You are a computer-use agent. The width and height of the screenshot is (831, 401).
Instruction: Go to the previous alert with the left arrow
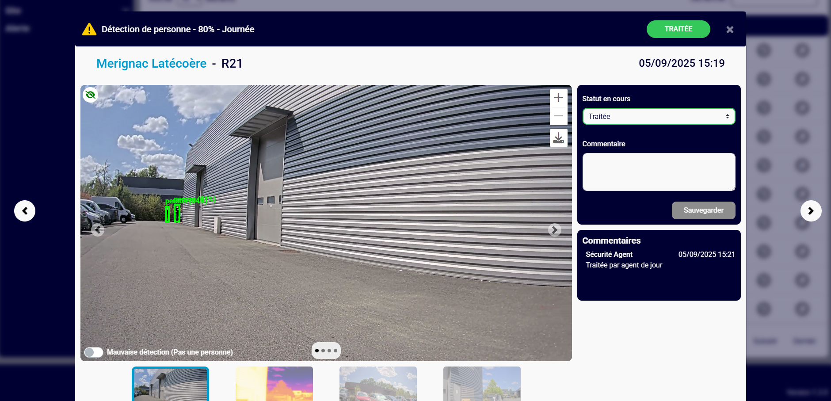(x=25, y=211)
